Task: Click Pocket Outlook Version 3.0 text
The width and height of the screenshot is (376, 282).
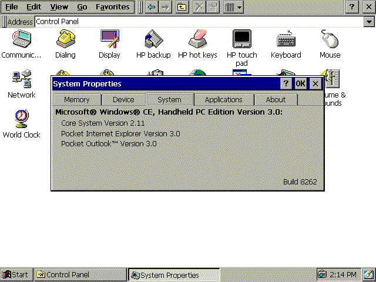Action: click(x=109, y=144)
